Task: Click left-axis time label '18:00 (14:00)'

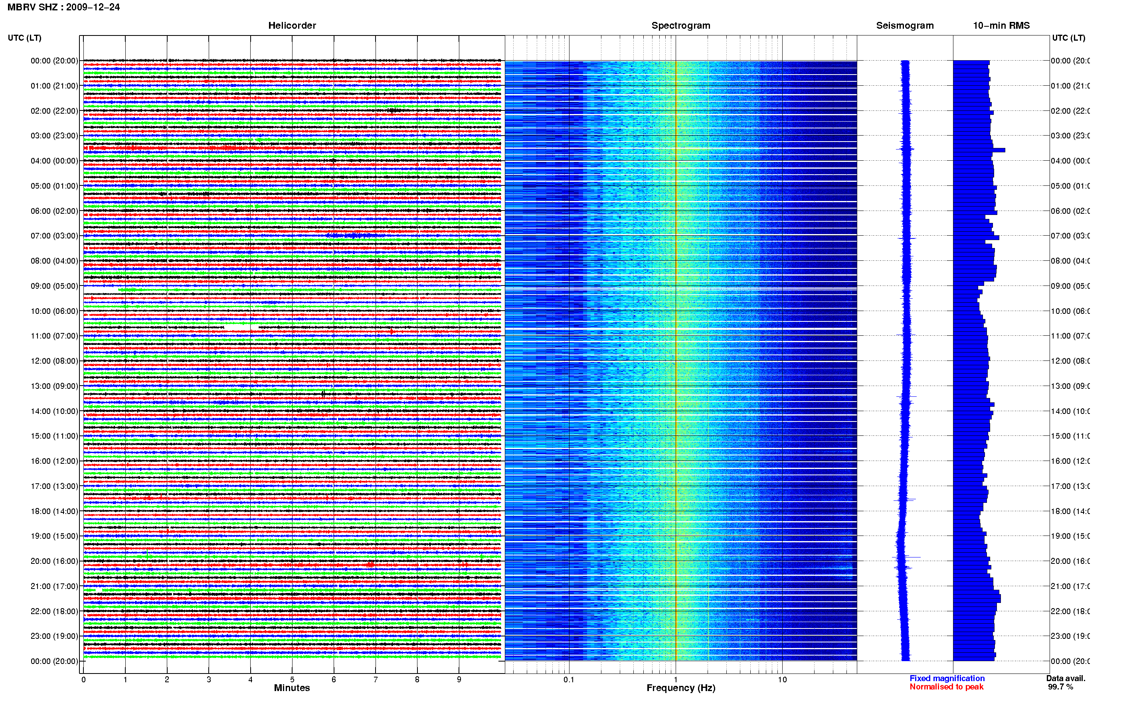Action: click(x=54, y=511)
